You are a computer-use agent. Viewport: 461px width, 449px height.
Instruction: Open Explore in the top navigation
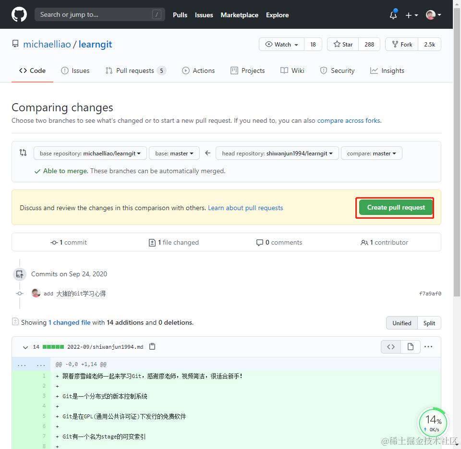click(277, 15)
